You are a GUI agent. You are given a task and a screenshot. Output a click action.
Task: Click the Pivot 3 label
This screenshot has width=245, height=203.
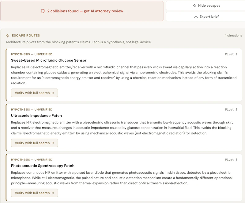(x=231, y=160)
